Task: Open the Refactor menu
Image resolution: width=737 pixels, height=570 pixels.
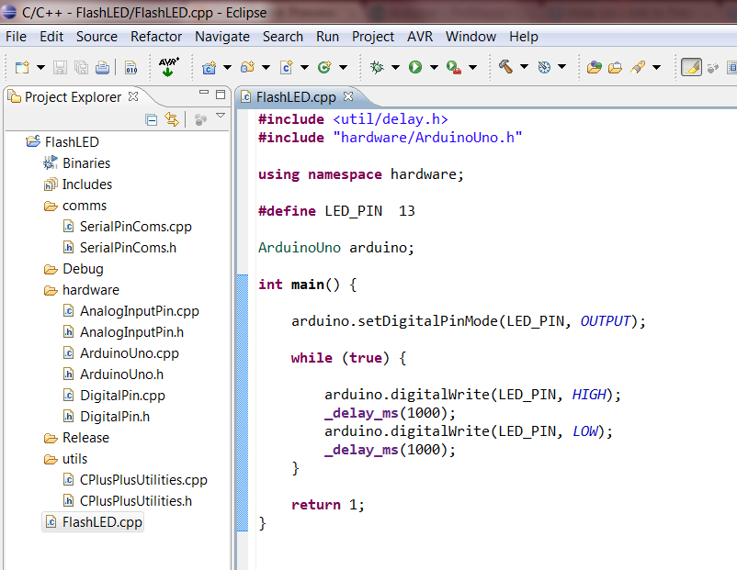Action: coord(155,37)
